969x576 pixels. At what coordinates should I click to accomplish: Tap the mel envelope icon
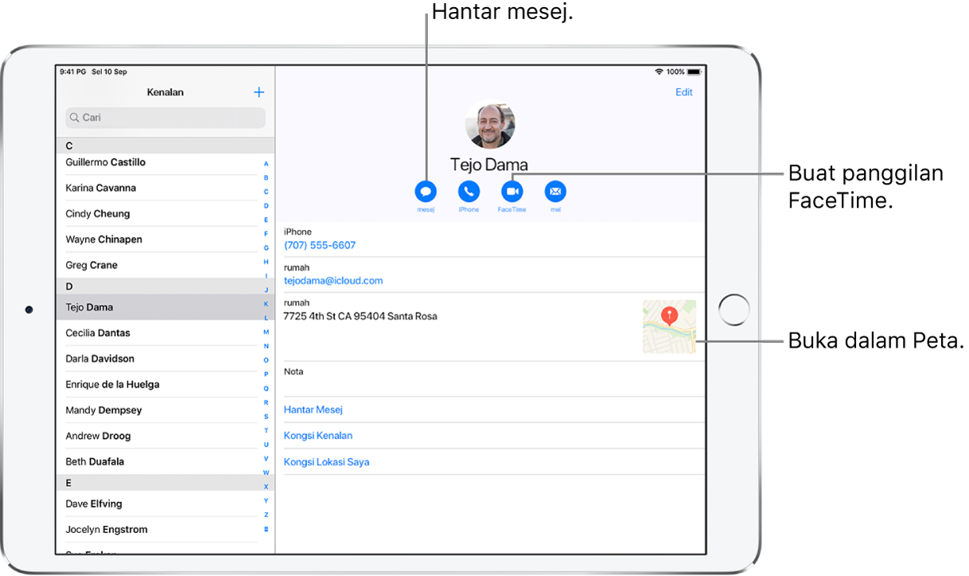click(555, 192)
